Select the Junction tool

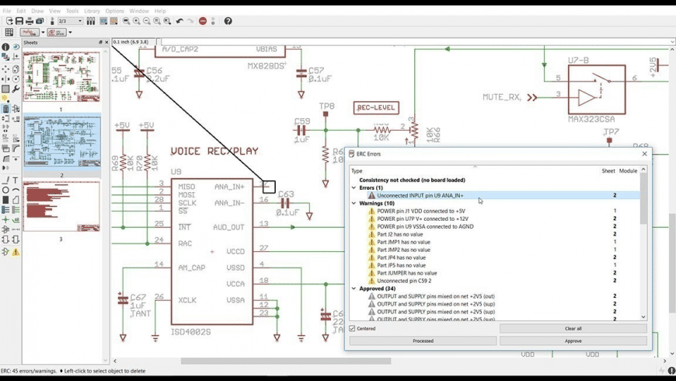pyautogui.click(x=5, y=219)
